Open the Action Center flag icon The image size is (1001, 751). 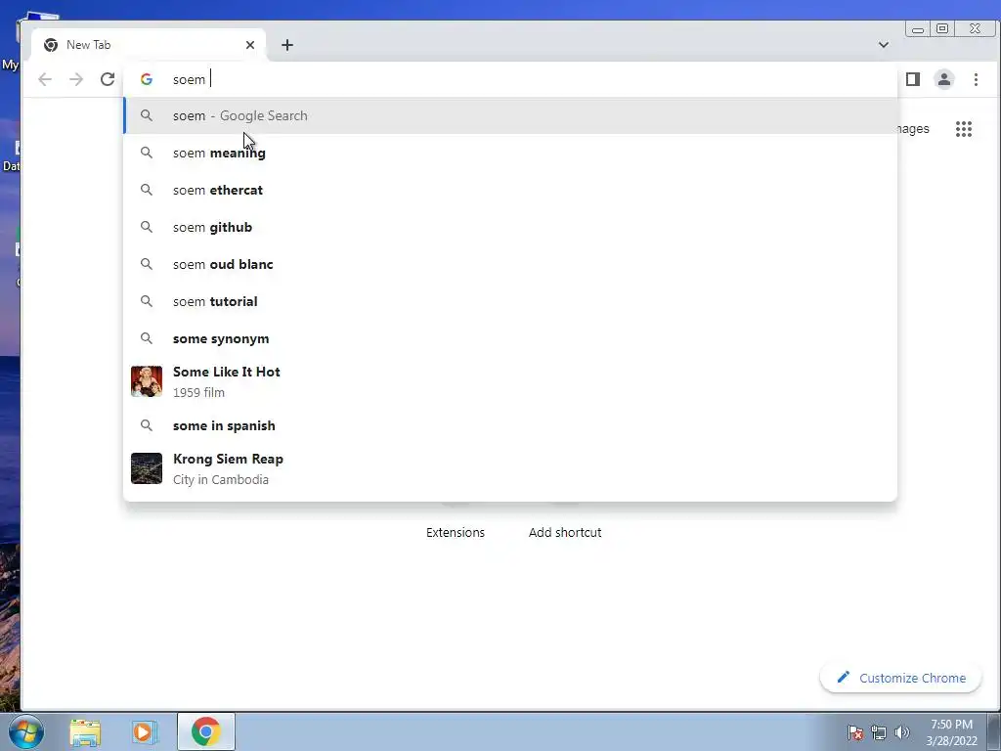[x=855, y=732]
